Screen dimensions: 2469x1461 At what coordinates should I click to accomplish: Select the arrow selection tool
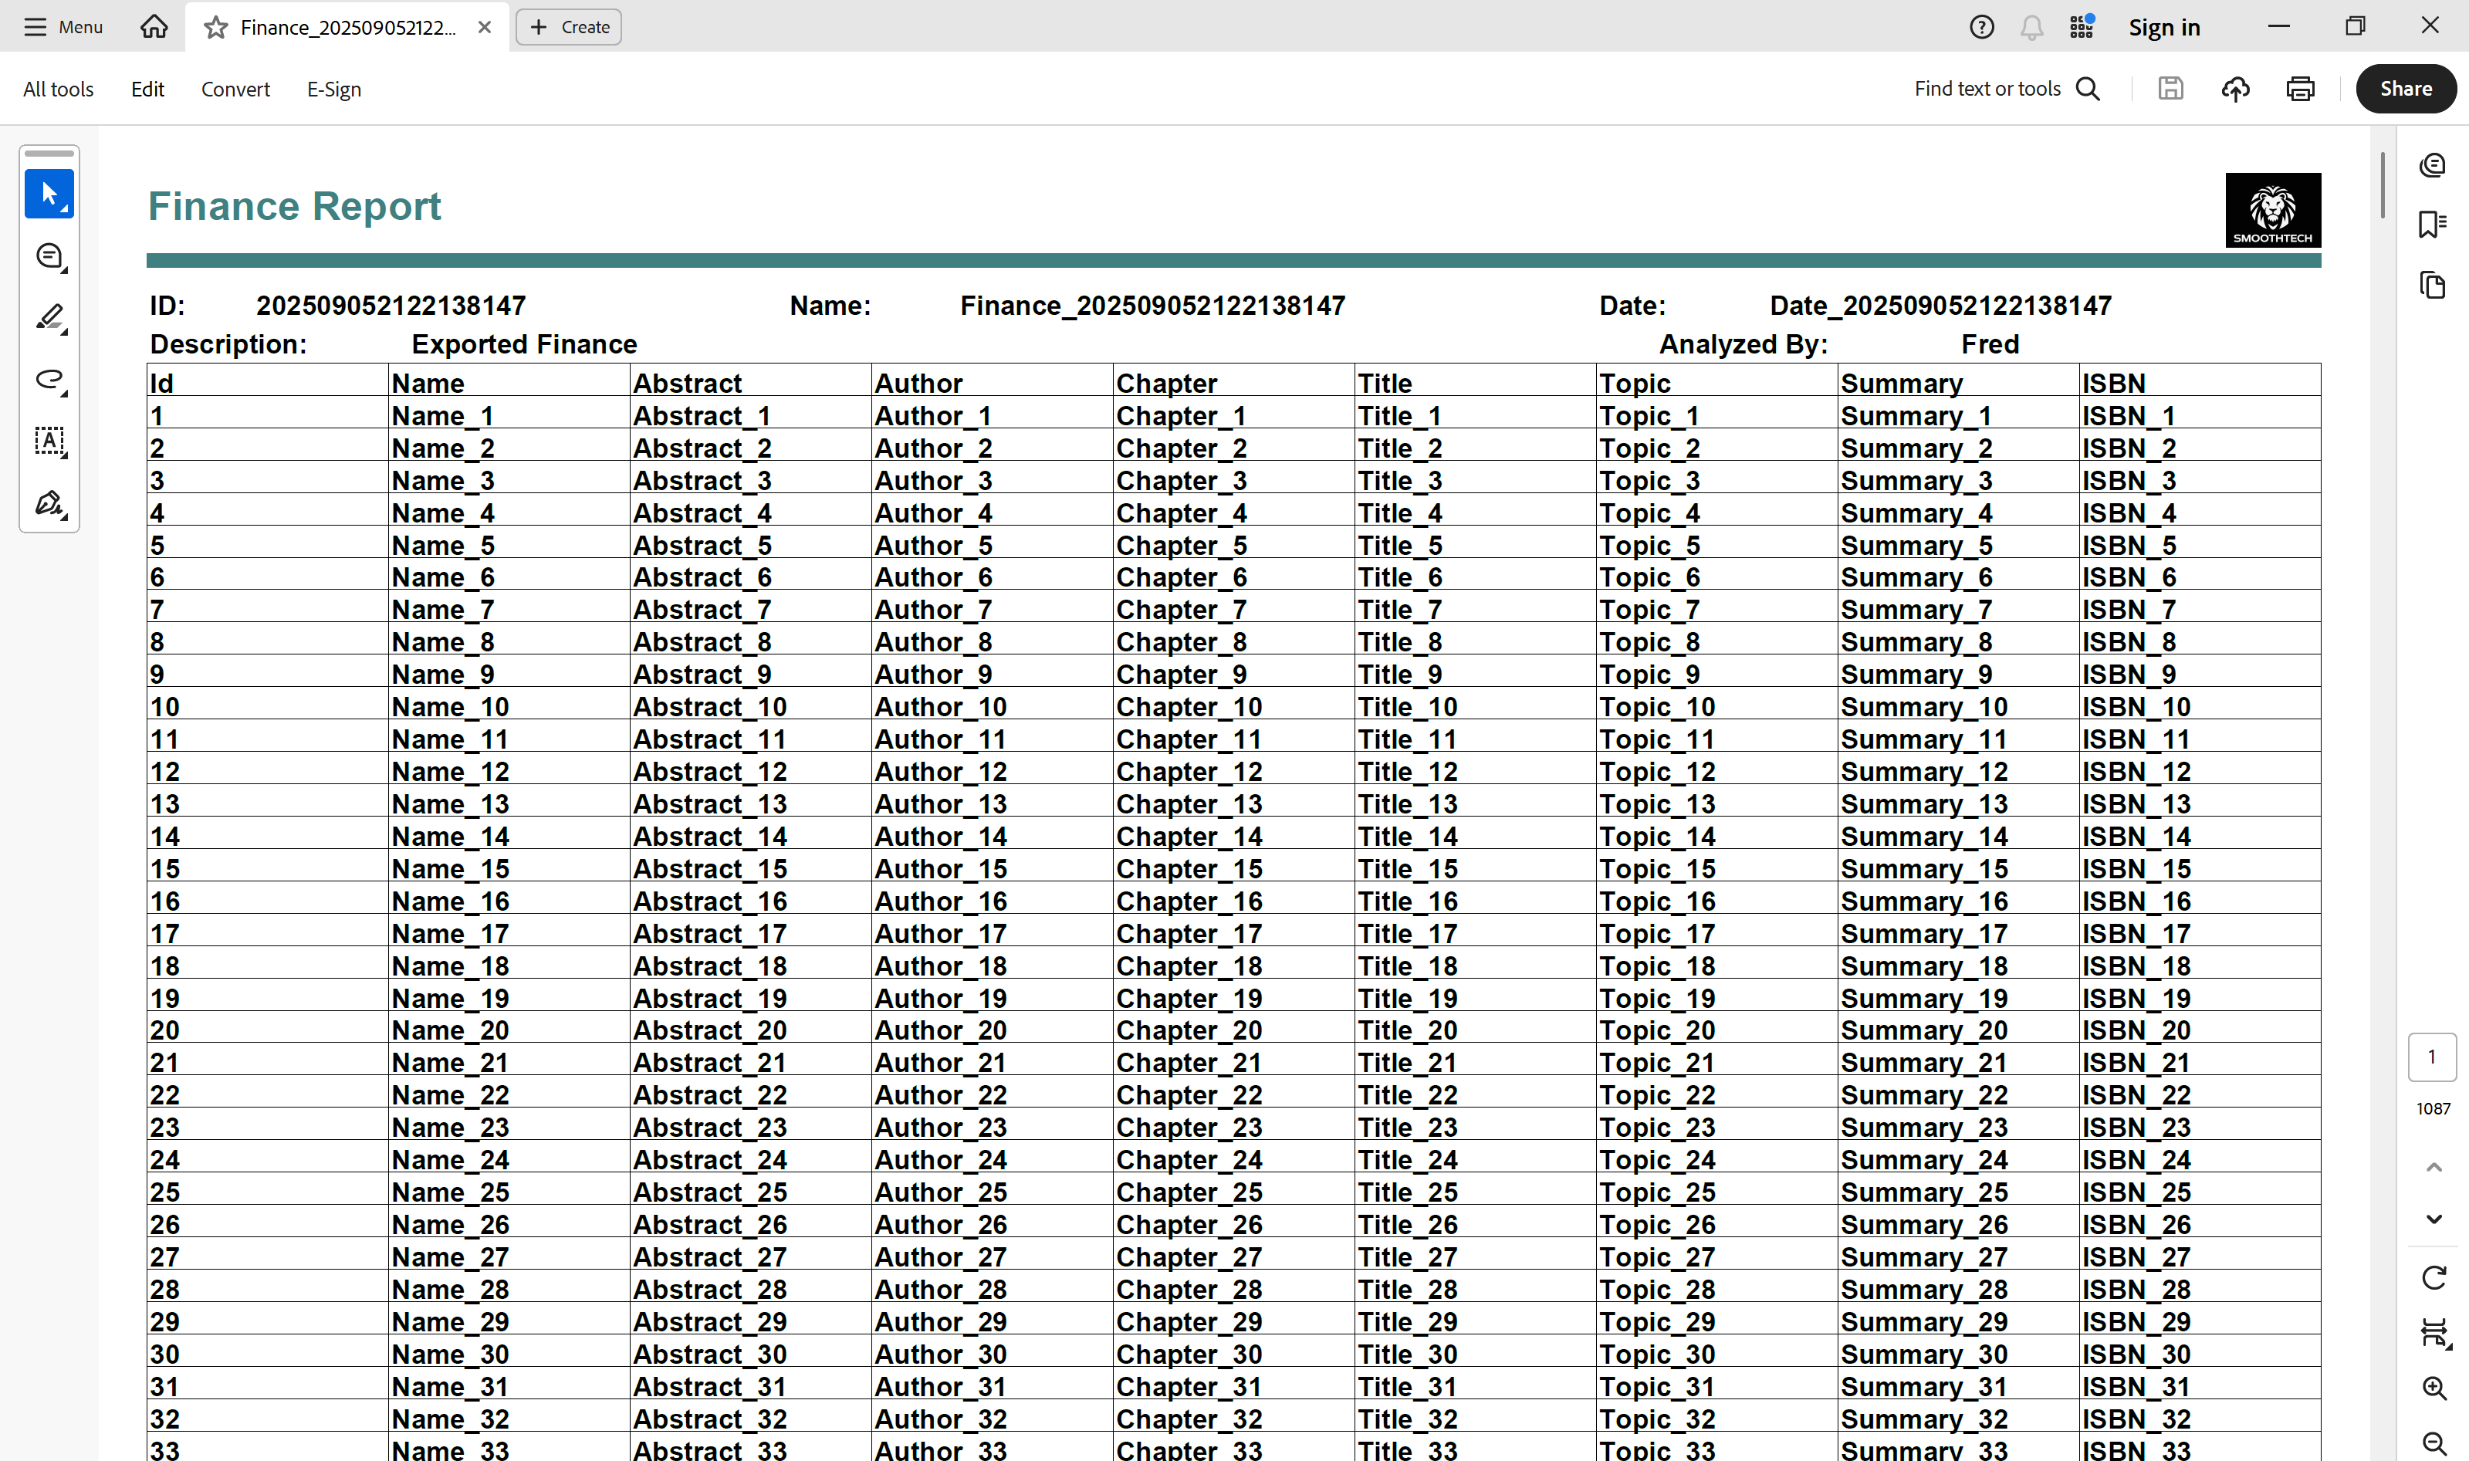(49, 194)
